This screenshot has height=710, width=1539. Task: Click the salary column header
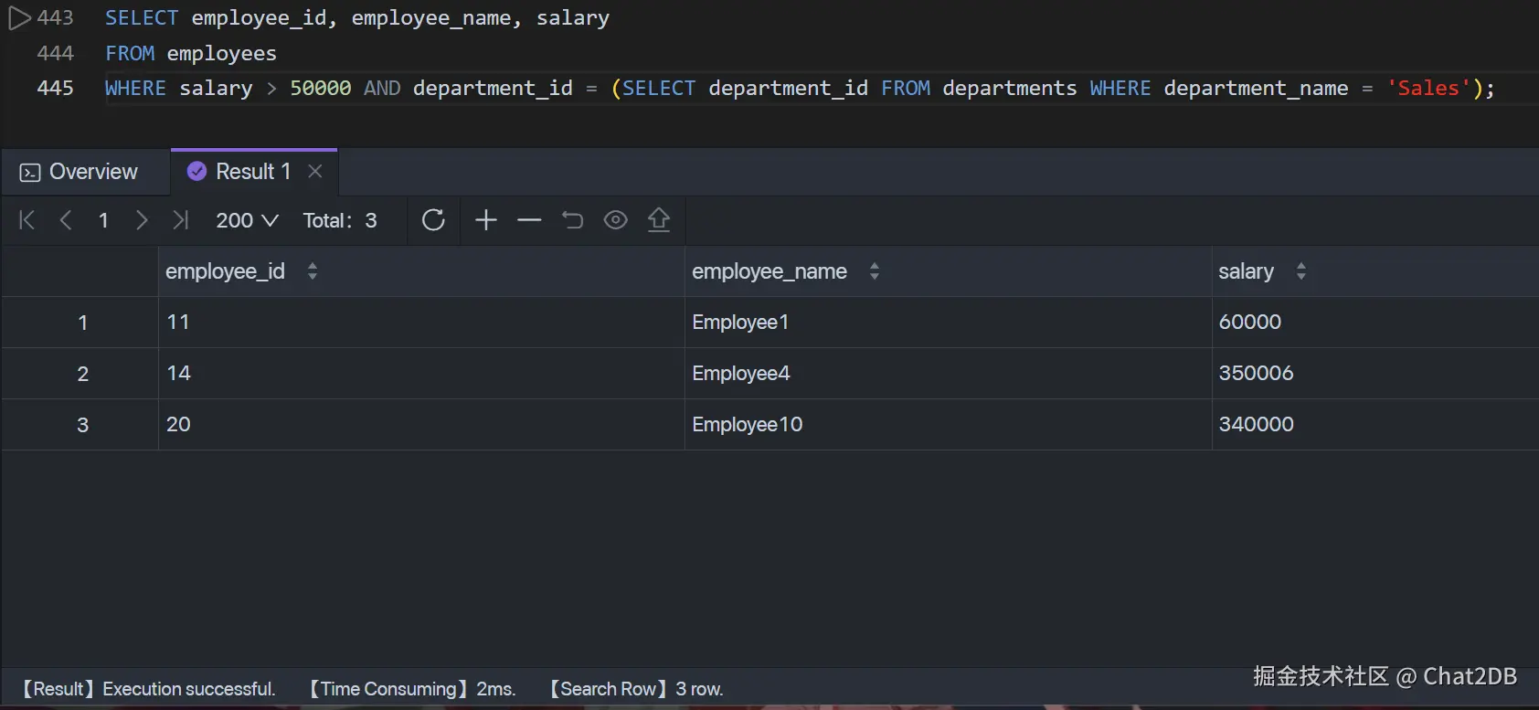click(x=1375, y=271)
